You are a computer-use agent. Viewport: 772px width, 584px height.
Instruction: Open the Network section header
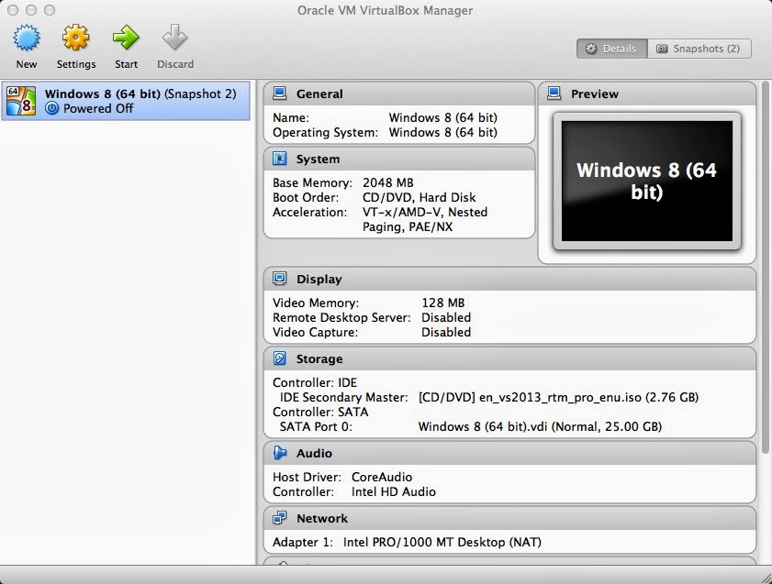tap(510, 518)
